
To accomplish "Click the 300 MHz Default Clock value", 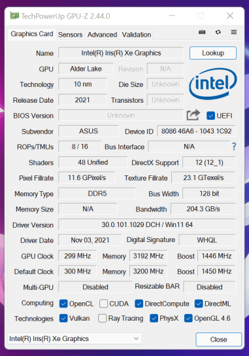I will tap(77, 272).
